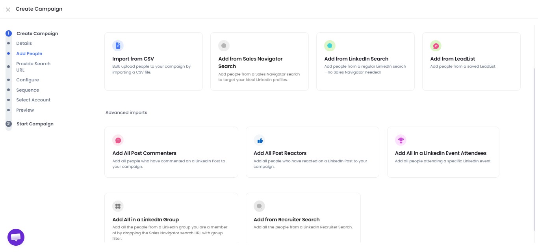Click the Sales Navigator Search magnifier icon
The width and height of the screenshot is (538, 252).
(224, 46)
